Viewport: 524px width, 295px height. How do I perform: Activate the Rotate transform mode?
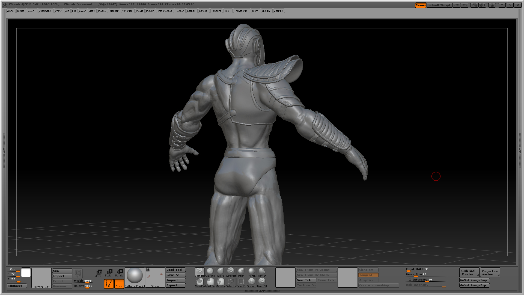[x=119, y=273]
